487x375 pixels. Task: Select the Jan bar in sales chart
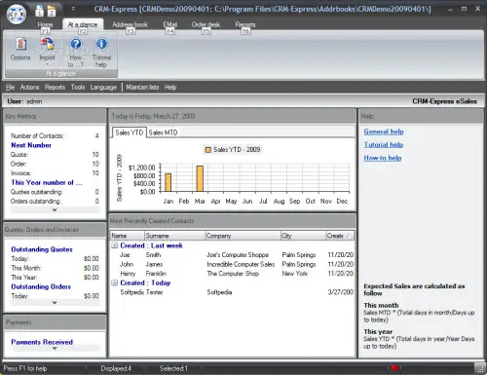tap(169, 182)
